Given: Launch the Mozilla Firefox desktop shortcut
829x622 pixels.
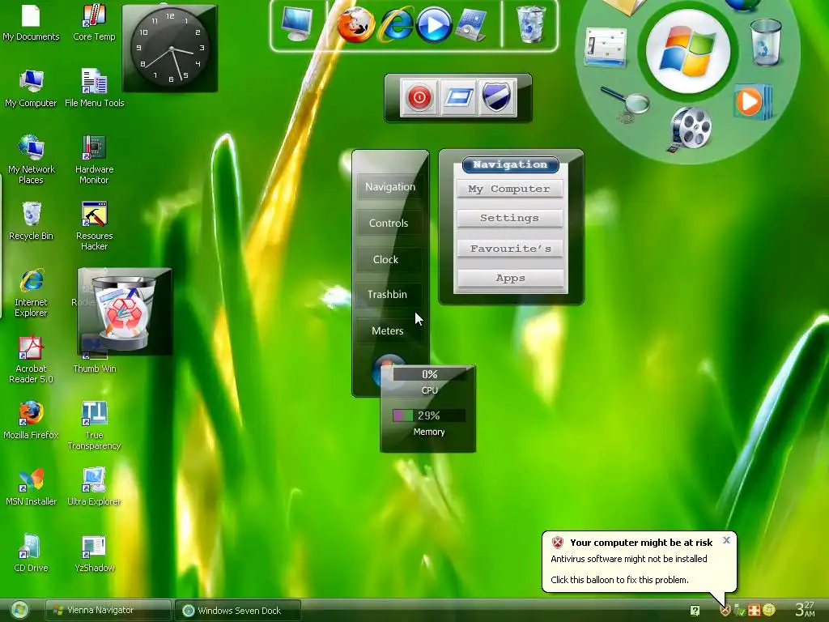Looking at the screenshot, I should coord(31,420).
